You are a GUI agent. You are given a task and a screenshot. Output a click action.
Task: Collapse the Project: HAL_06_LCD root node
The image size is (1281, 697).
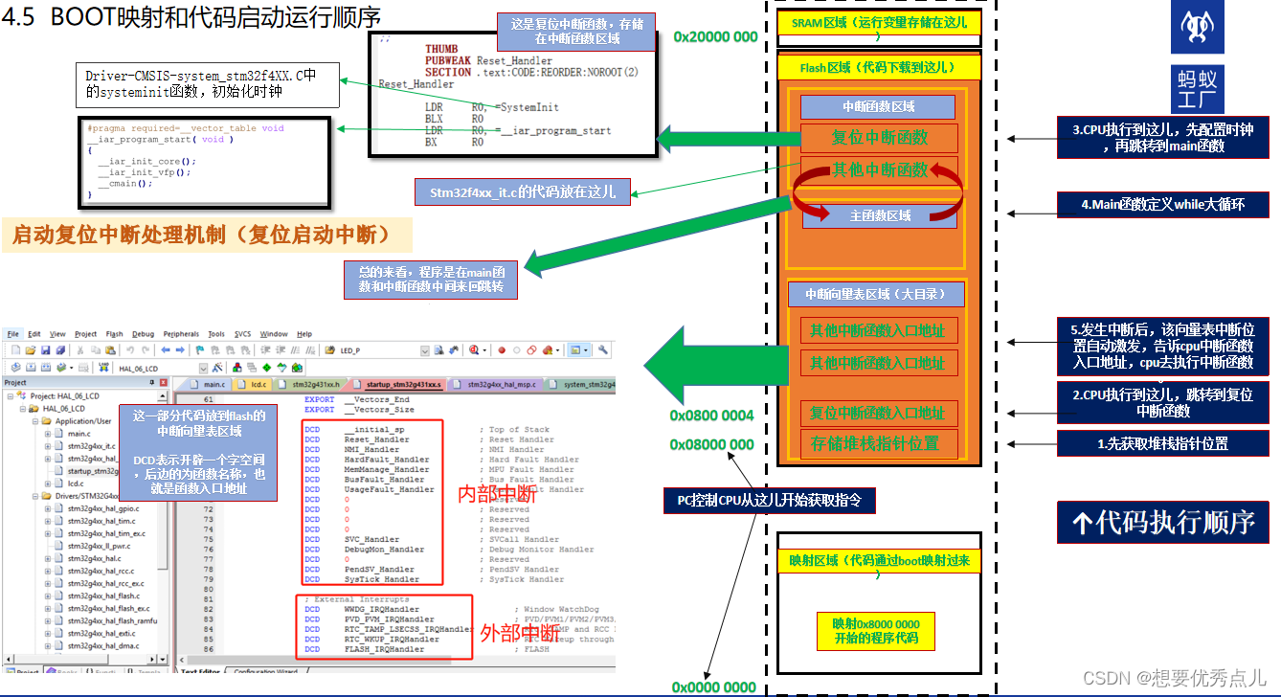point(11,396)
